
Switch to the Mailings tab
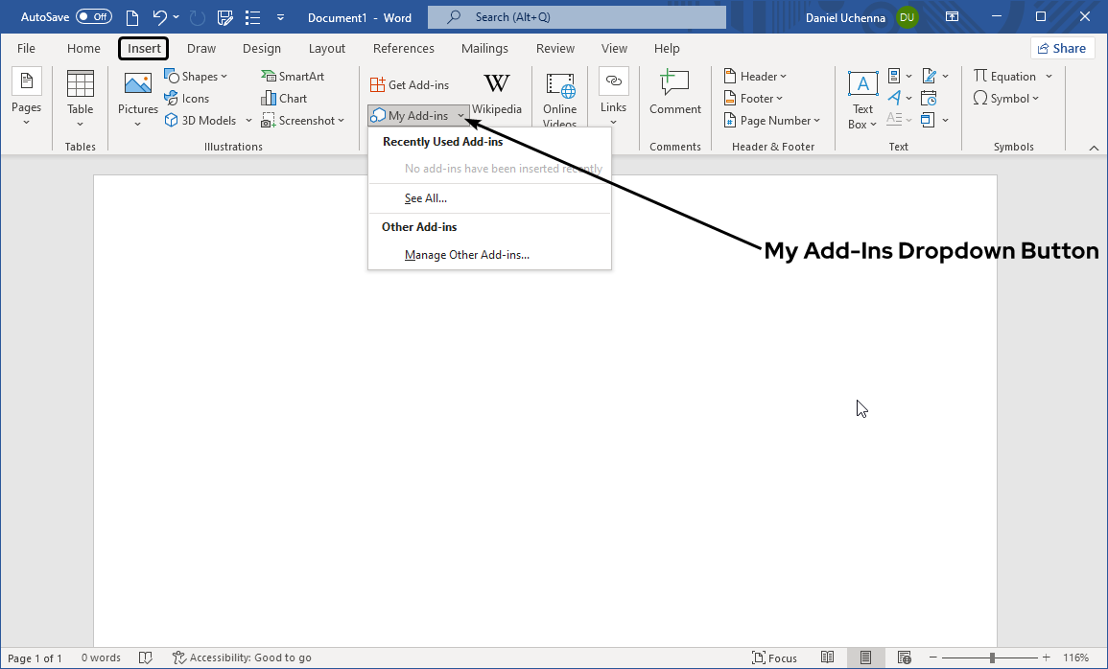click(484, 48)
